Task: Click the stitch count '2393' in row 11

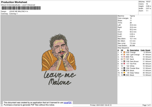Action: [127, 75]
